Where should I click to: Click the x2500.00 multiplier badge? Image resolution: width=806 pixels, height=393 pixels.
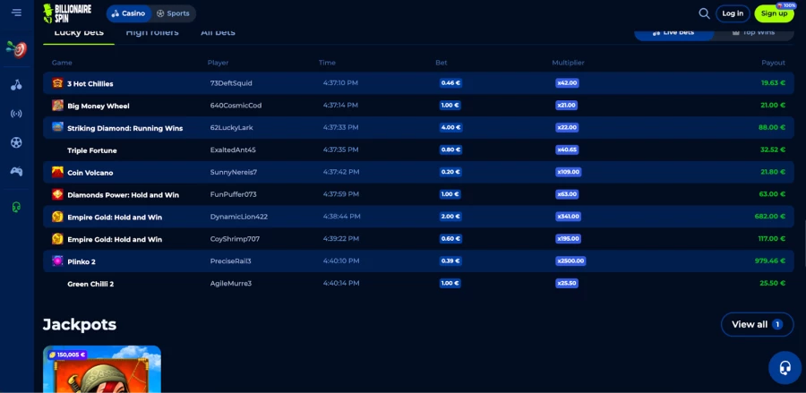(x=570, y=261)
